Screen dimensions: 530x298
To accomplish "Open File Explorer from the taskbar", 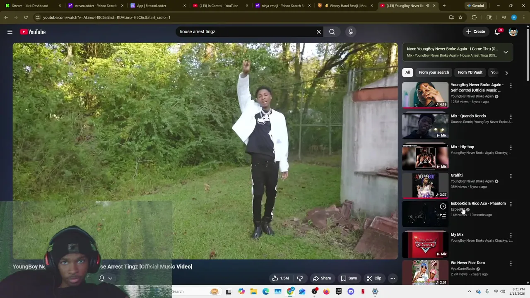I will (253, 291).
